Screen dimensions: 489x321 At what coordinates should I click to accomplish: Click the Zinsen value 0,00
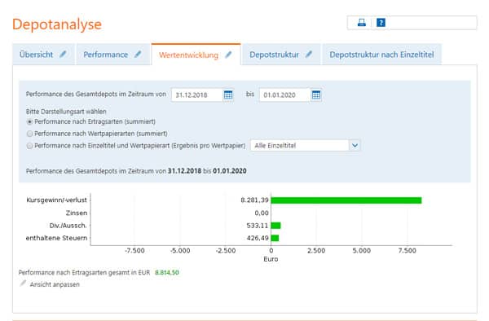pyautogui.click(x=262, y=213)
